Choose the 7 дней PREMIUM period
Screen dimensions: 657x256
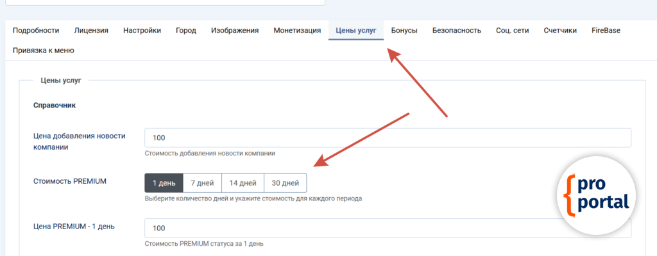tap(202, 183)
